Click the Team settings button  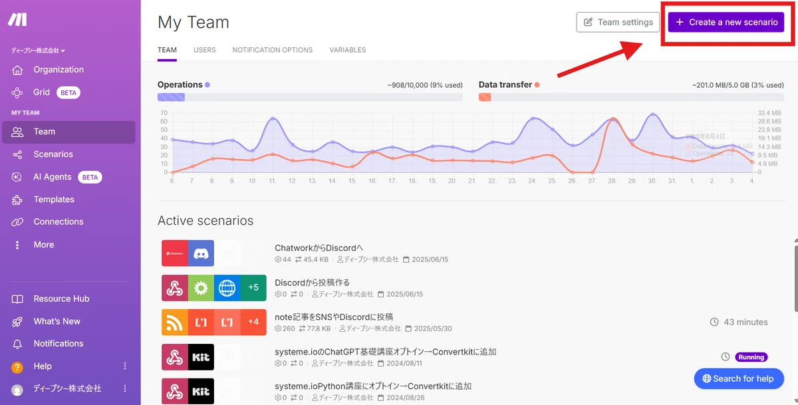(618, 22)
